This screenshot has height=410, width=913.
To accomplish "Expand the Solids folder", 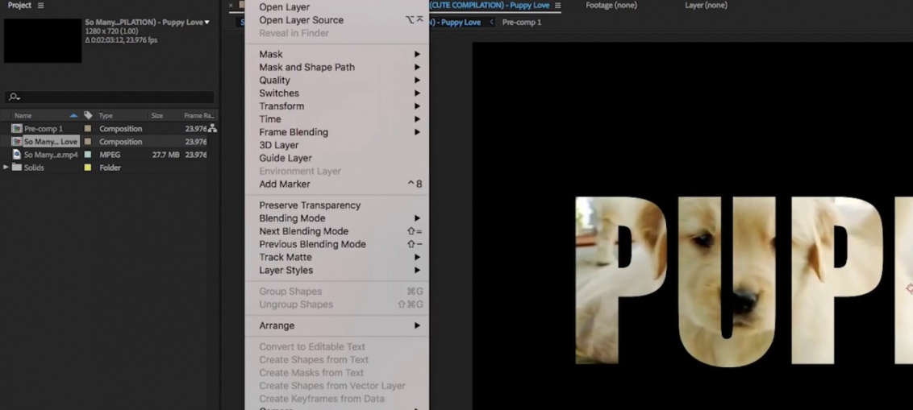I will (6, 168).
